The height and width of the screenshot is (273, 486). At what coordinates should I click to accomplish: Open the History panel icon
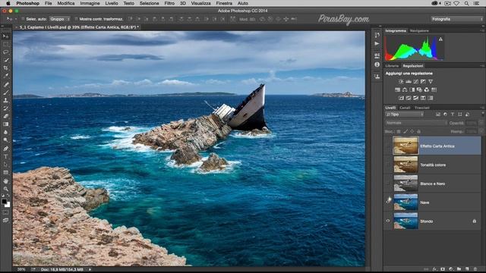377,35
